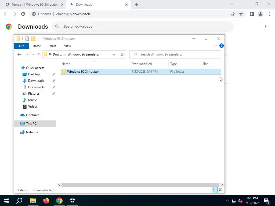Open the Home ribbon tab

(x=37, y=46)
